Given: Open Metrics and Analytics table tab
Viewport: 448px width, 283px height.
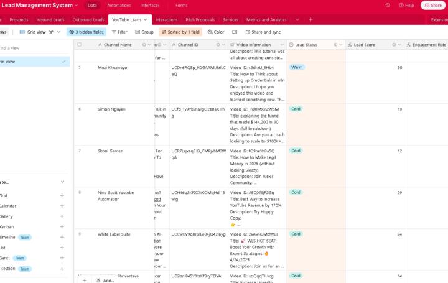Looking at the screenshot, I should click(x=266, y=20).
